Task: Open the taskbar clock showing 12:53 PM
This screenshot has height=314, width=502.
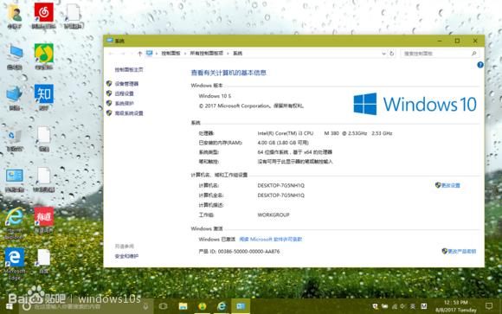Action: coord(456,306)
